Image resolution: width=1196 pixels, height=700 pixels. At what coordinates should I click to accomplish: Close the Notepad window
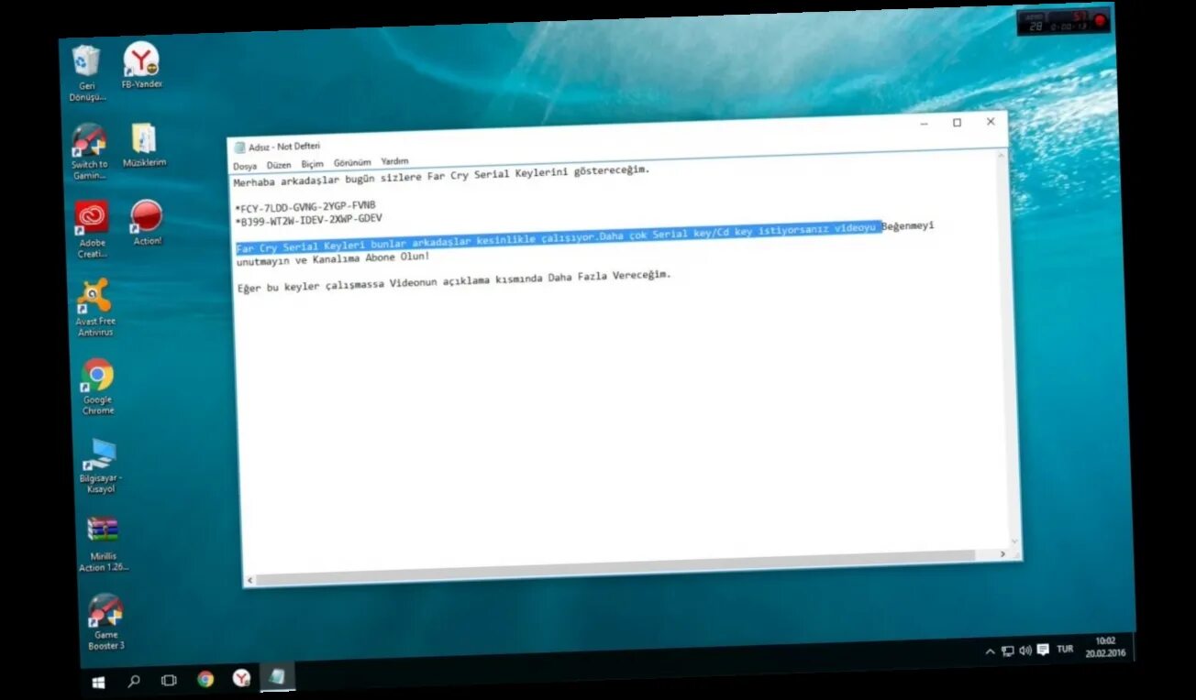coord(991,122)
